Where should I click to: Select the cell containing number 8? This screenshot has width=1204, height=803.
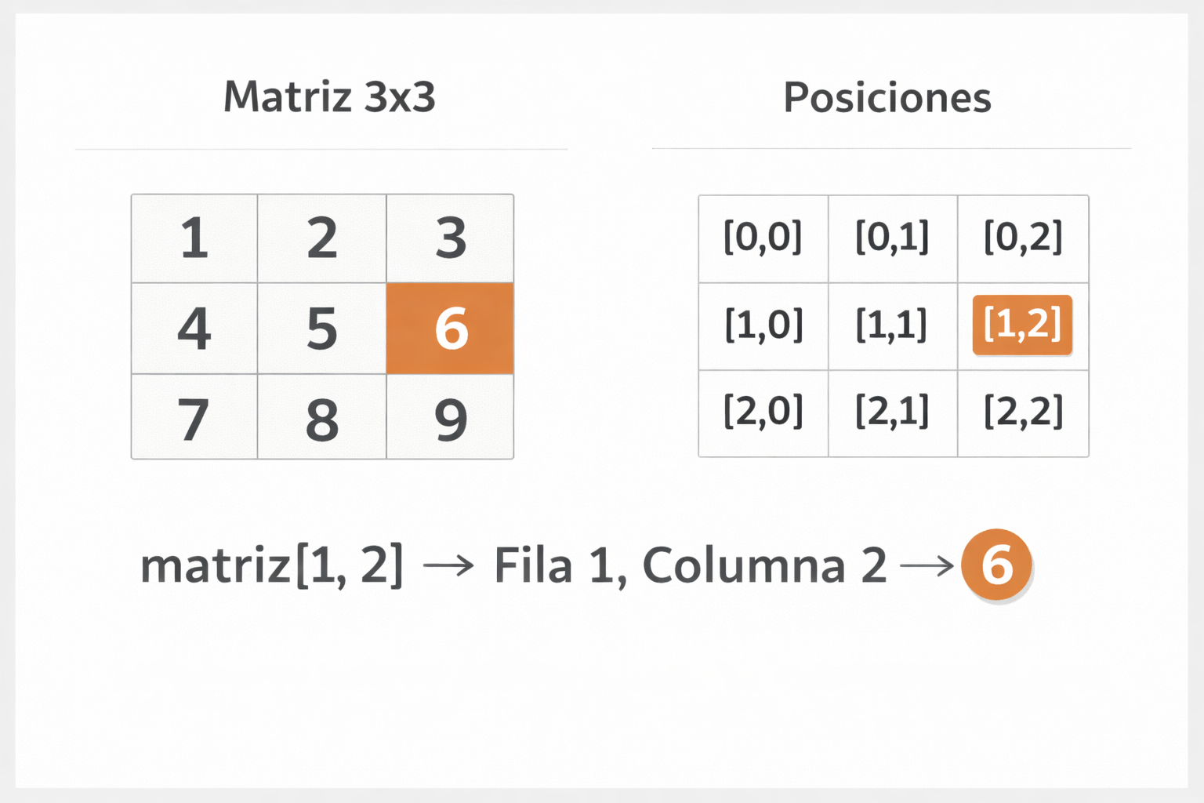[x=321, y=417]
